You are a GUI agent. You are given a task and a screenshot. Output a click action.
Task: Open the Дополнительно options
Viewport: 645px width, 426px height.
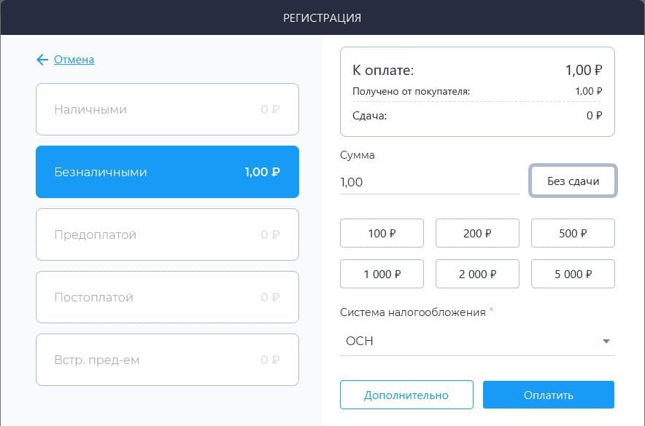tap(406, 395)
